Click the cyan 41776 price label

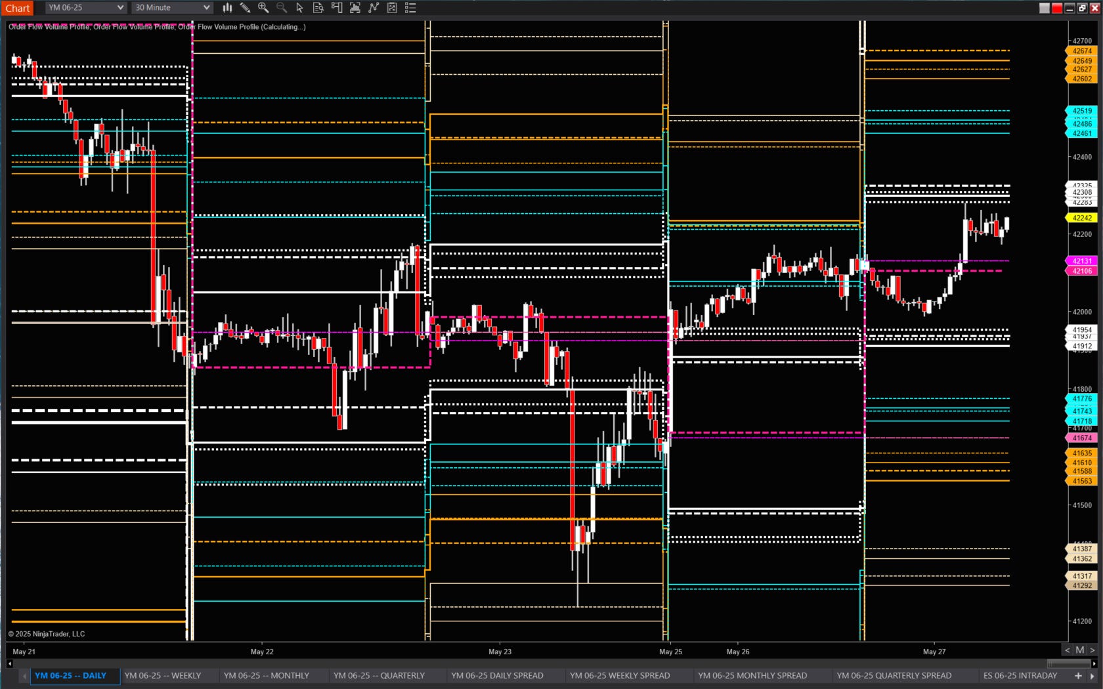pyautogui.click(x=1081, y=399)
